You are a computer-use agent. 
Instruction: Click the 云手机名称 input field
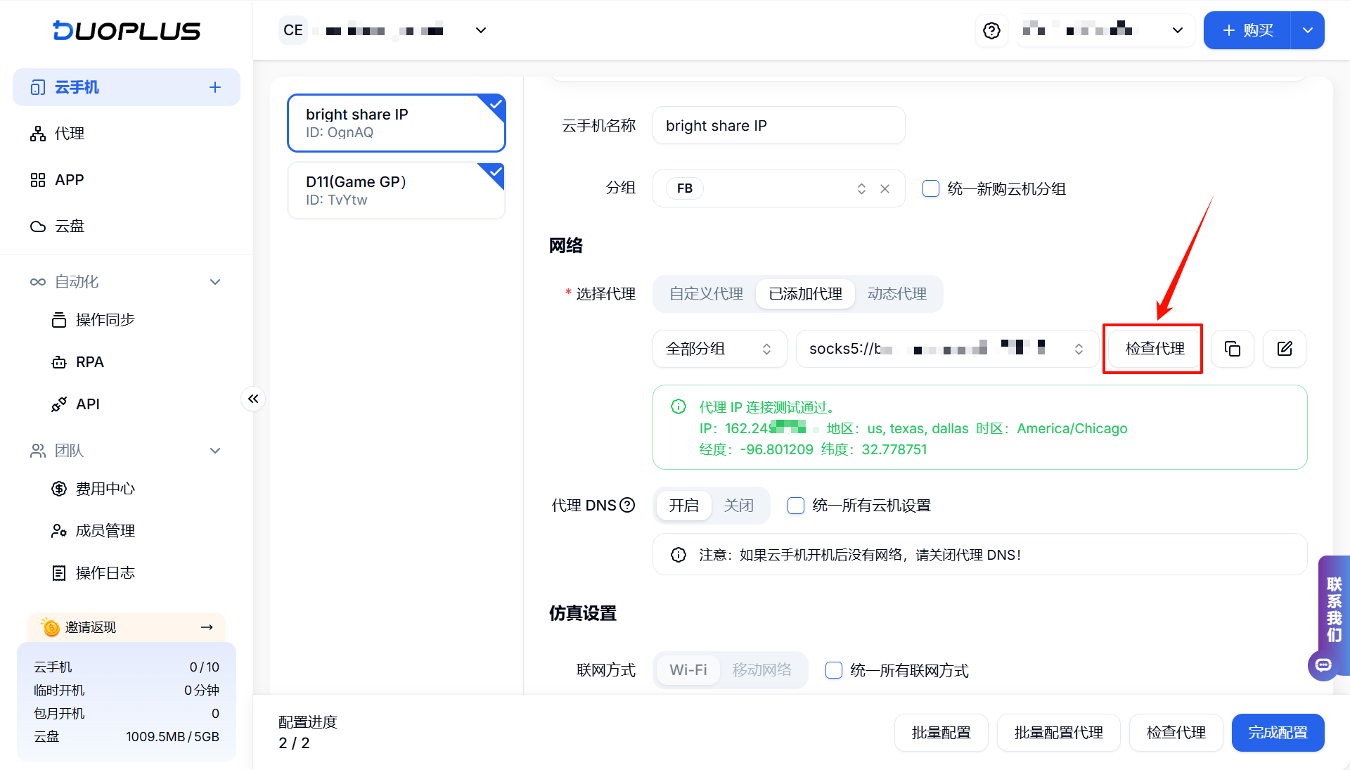[x=778, y=126]
